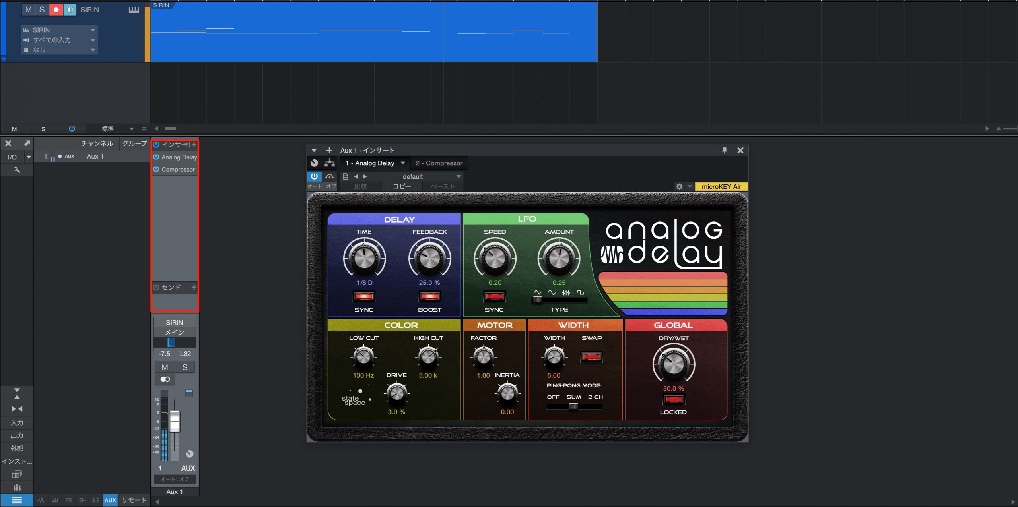This screenshot has height=507, width=1018.
Task: Open the default preset dropdown
Action: pos(417,176)
